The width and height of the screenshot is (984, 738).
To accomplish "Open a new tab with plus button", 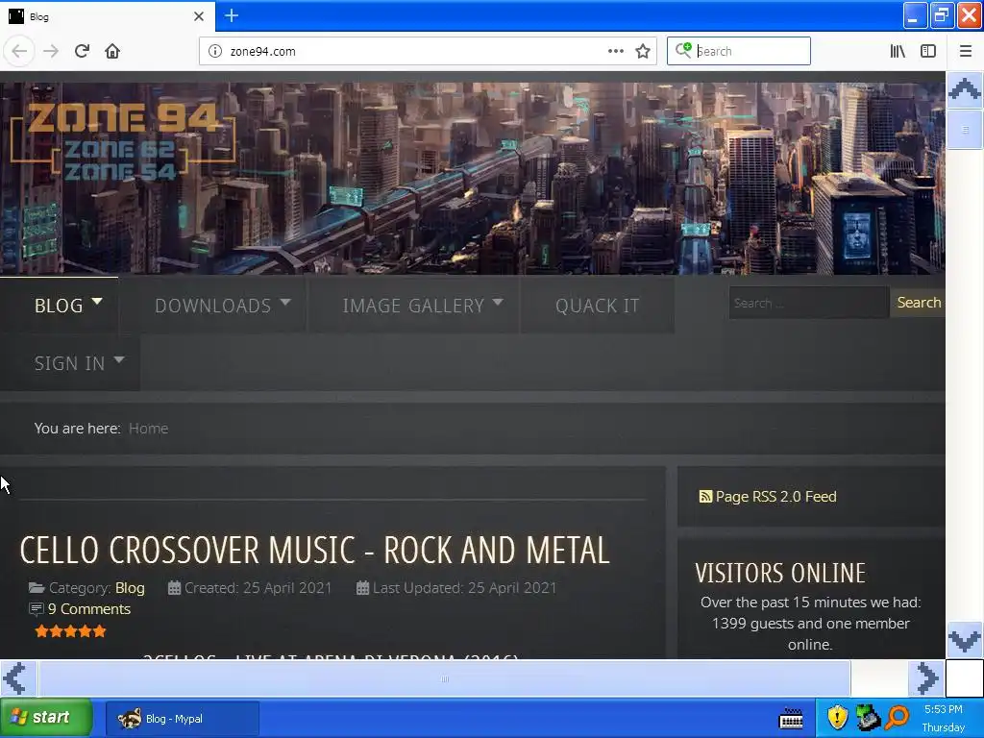I will tap(232, 15).
